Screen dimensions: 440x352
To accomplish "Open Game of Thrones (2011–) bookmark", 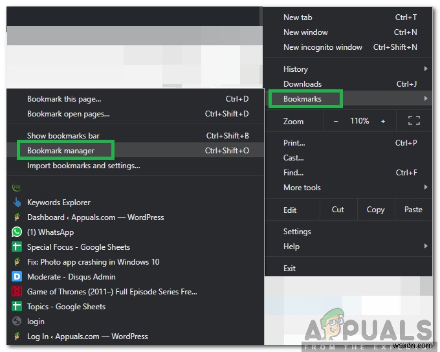I will tap(135, 291).
